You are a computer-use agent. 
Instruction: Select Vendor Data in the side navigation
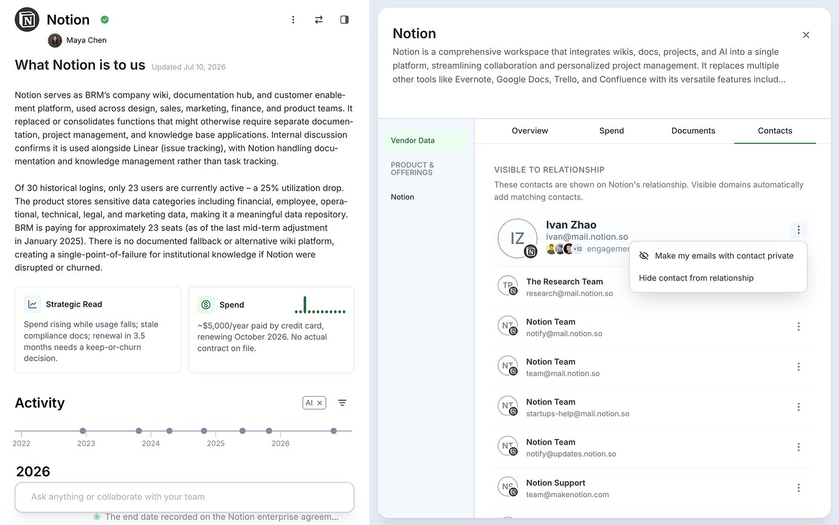pos(426,141)
